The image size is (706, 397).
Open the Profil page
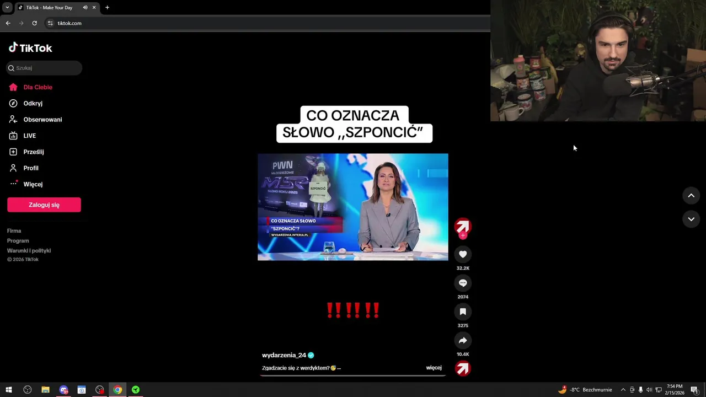click(30, 168)
